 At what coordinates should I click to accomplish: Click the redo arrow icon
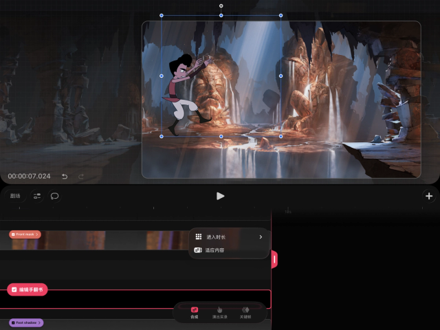(81, 176)
